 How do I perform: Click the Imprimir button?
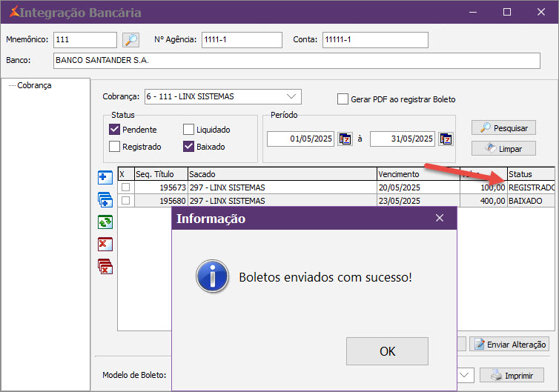coord(512,375)
